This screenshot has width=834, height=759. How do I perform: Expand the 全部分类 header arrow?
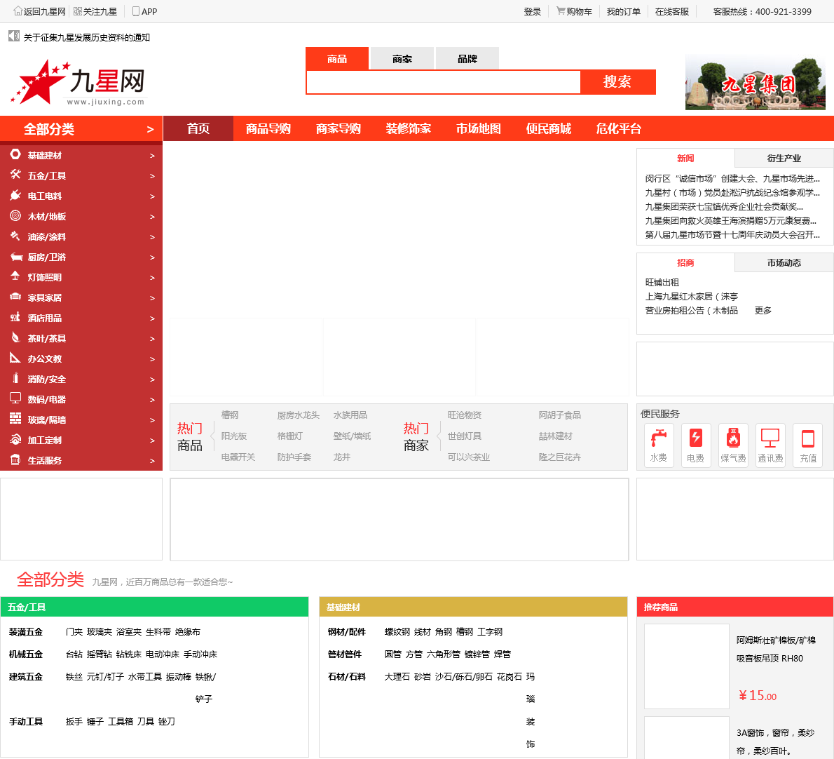pyautogui.click(x=150, y=129)
